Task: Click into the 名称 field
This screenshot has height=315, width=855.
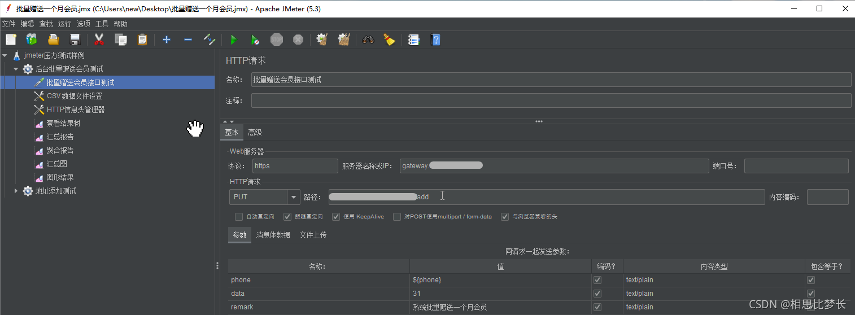Action: tap(551, 80)
